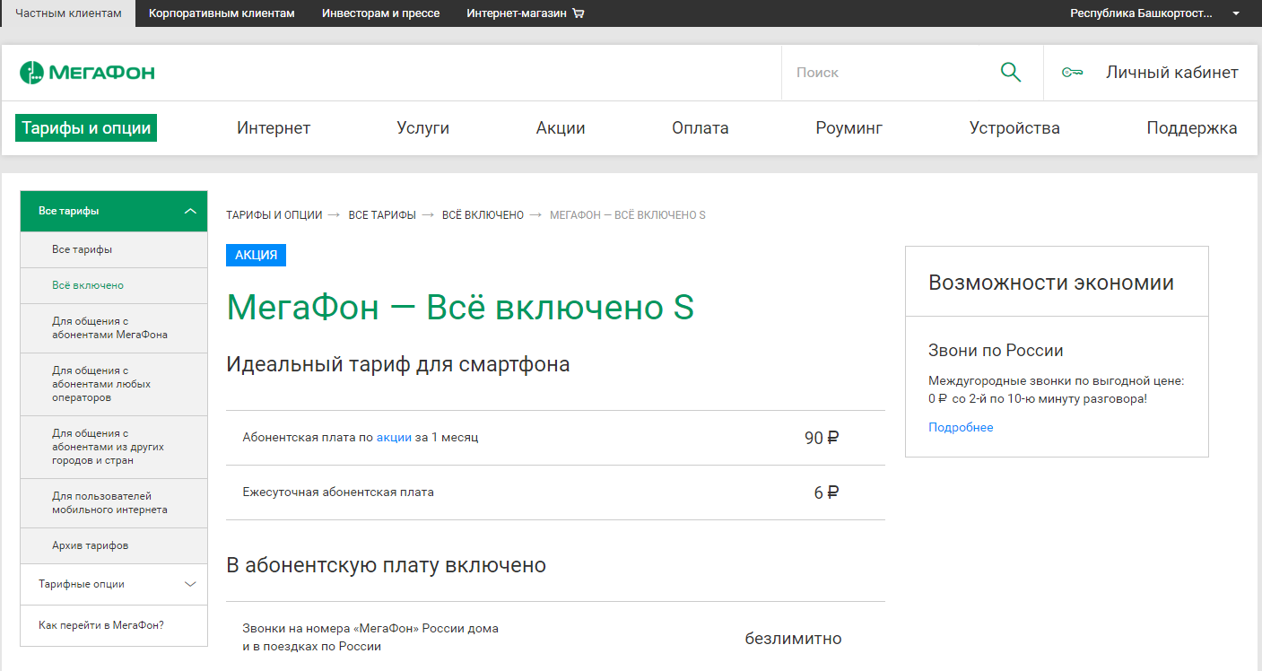The image size is (1262, 671).
Task: Open Для общения с абонентами из других городов
Action: pos(114,447)
